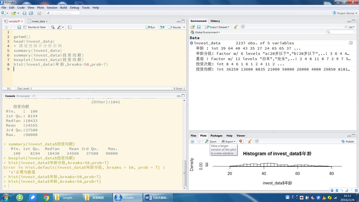
Task: Click the Environment search box
Action: pos(340,32)
